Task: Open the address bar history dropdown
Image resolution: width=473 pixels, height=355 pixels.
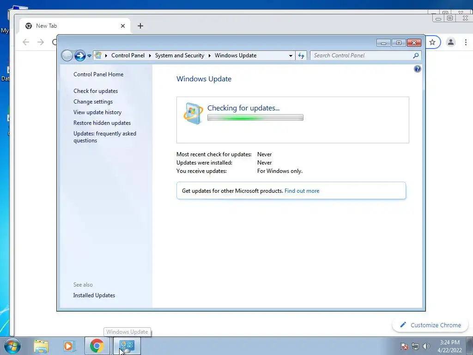Action: (x=291, y=55)
